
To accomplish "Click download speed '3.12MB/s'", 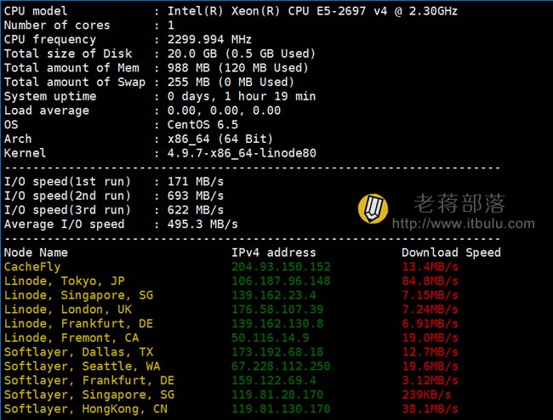I will pyautogui.click(x=430, y=380).
